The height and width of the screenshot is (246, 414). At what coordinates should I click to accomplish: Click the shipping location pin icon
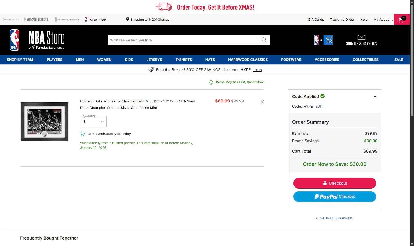click(128, 19)
